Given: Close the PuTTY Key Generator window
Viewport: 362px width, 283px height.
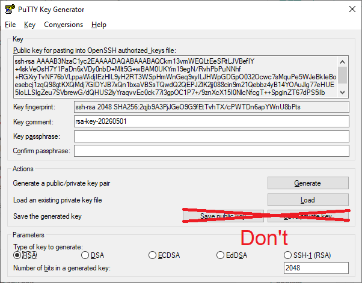Looking at the screenshot, I should coord(352,9).
